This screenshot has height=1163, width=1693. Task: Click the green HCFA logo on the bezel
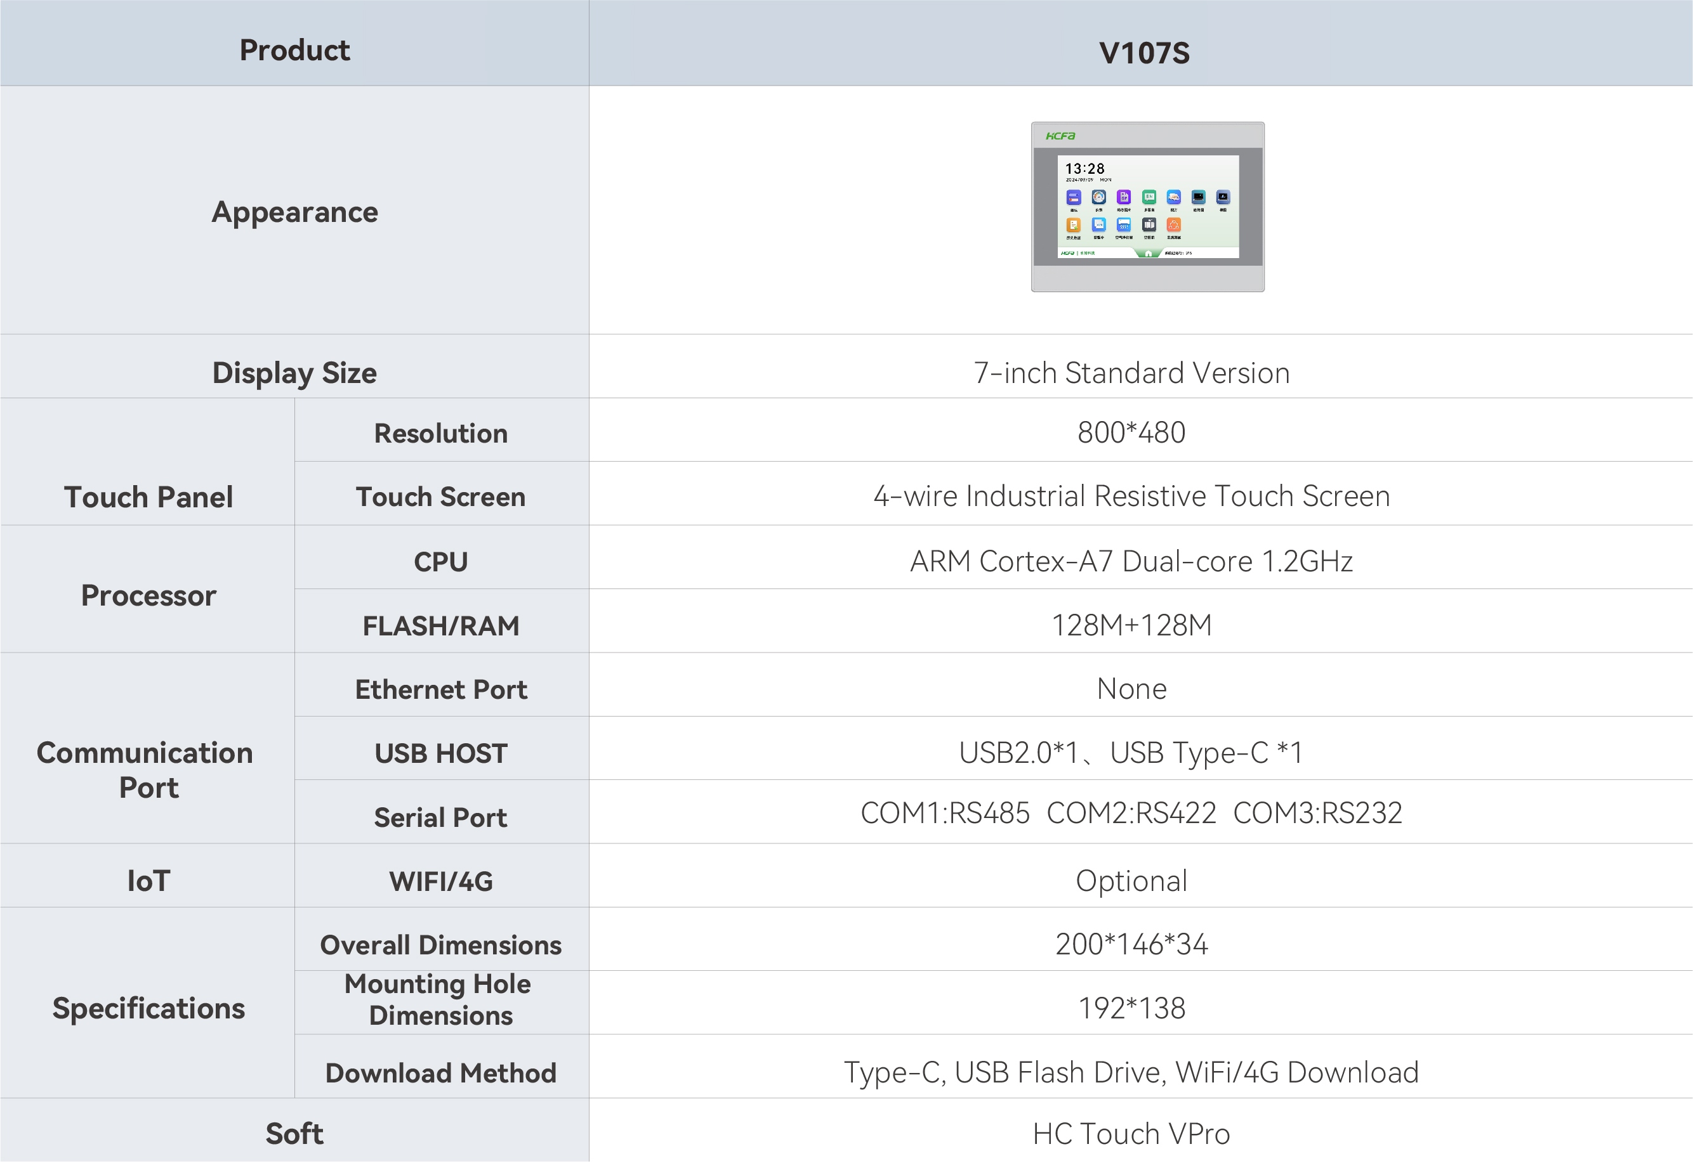1060,136
